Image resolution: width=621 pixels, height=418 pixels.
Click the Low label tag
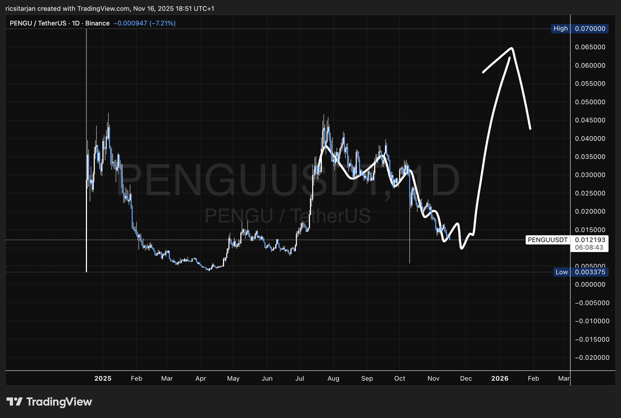click(x=561, y=272)
